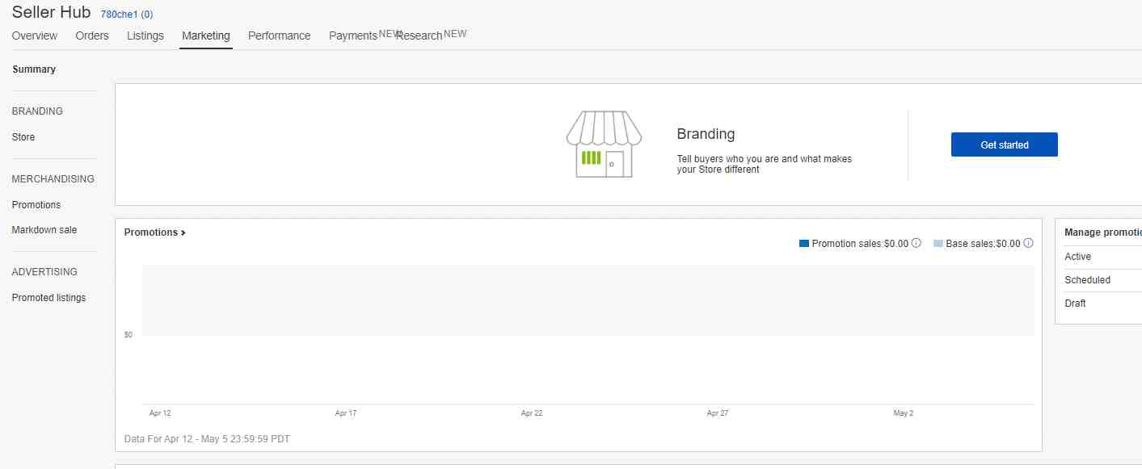Select Markdown sale in the sidebar
1142x469 pixels.
pos(44,230)
